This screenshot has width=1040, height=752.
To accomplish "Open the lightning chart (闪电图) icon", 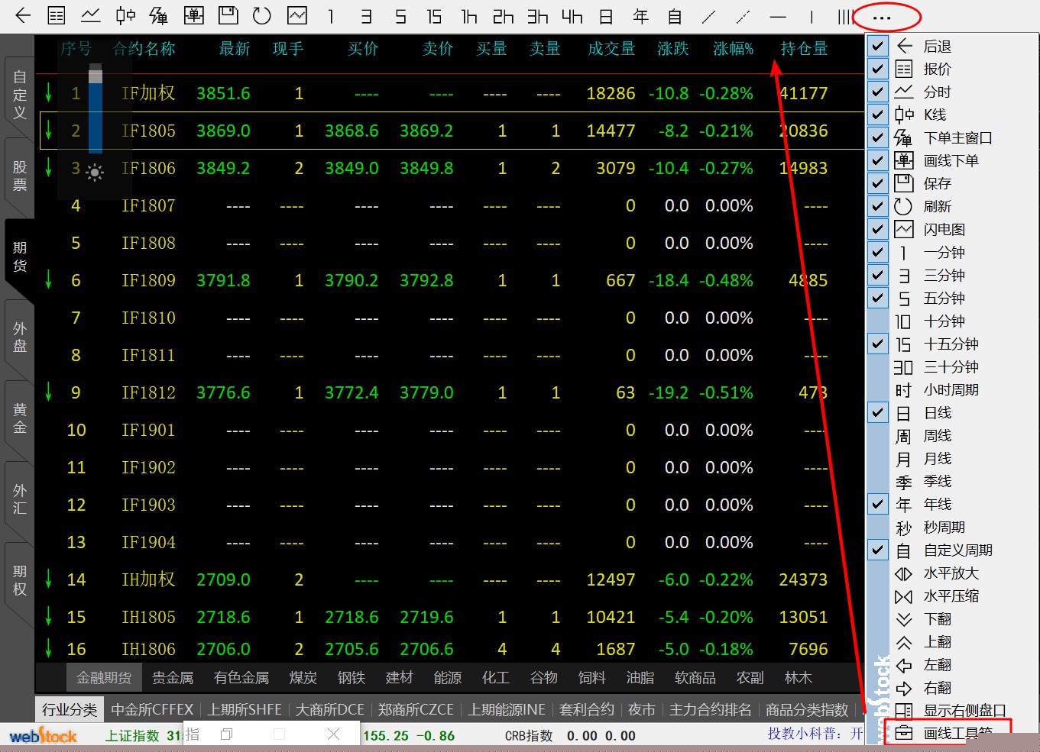I will coord(297,15).
